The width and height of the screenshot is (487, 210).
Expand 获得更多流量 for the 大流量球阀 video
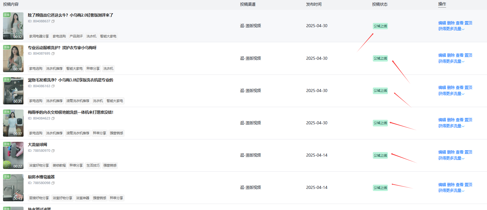pos(451,158)
